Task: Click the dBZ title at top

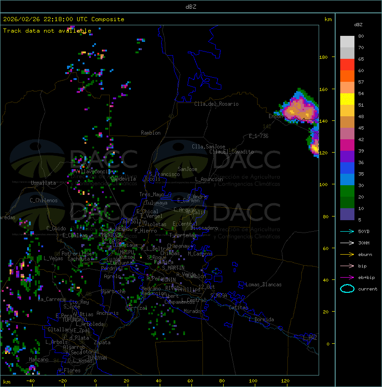Action: (191, 6)
